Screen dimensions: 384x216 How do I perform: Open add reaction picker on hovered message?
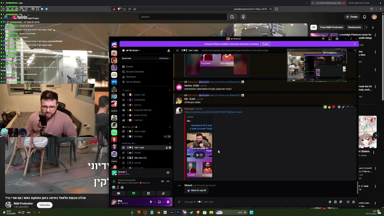point(339,107)
